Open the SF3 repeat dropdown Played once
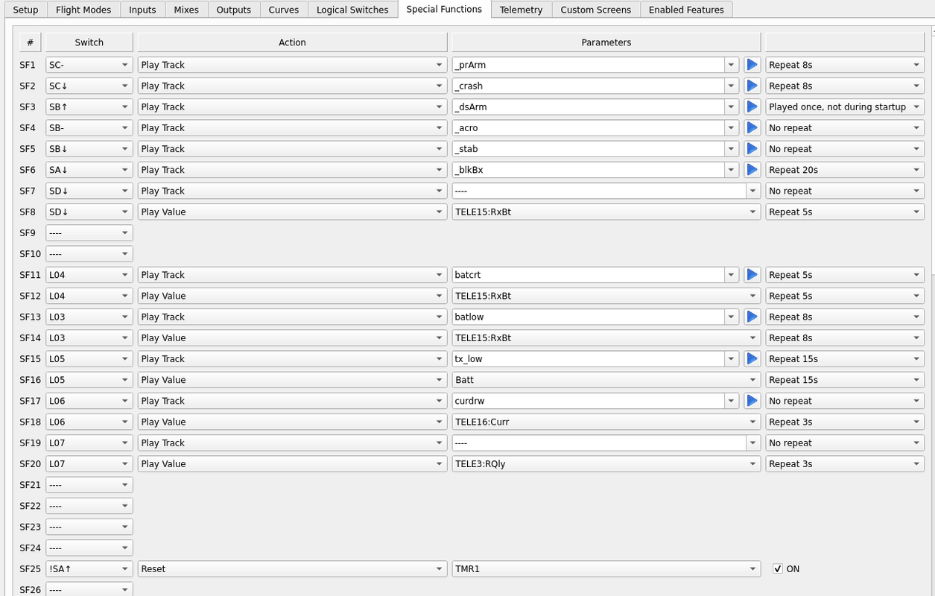Image resolution: width=935 pixels, height=596 pixels. 845,107
